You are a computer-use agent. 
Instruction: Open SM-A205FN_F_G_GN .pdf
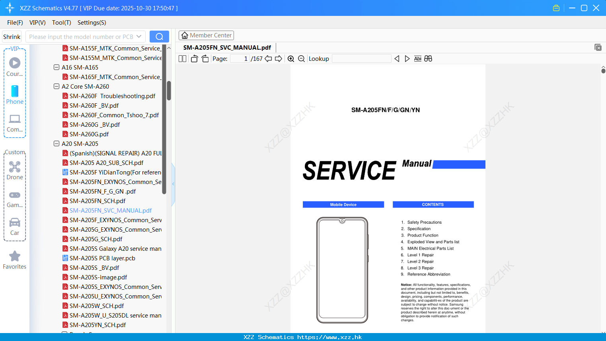coord(103,191)
